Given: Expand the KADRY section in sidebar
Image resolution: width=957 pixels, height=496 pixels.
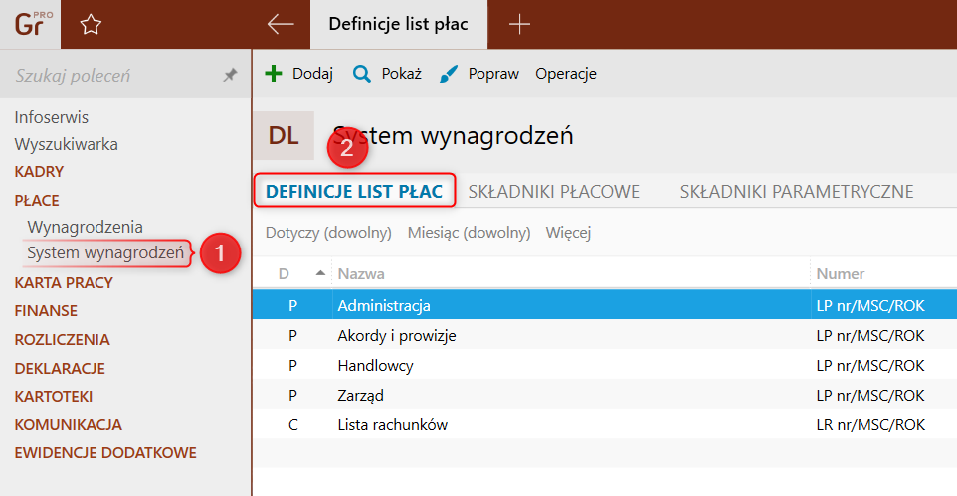Looking at the screenshot, I should (39, 172).
